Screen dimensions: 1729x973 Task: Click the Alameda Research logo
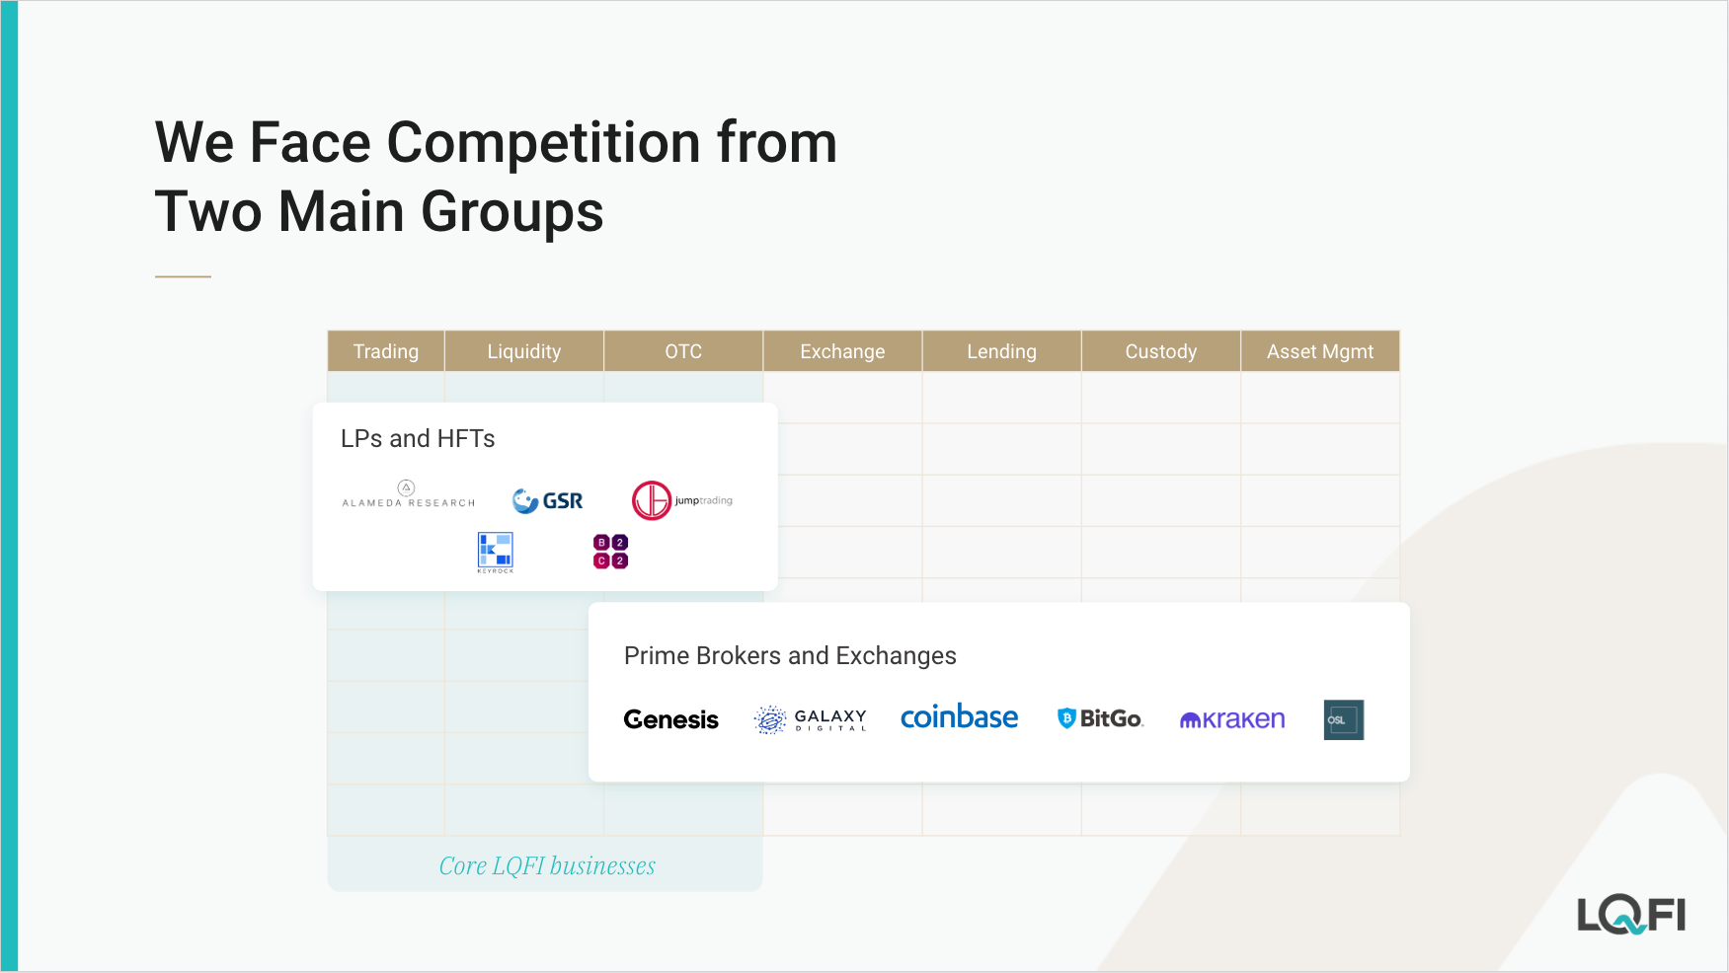pyautogui.click(x=408, y=495)
